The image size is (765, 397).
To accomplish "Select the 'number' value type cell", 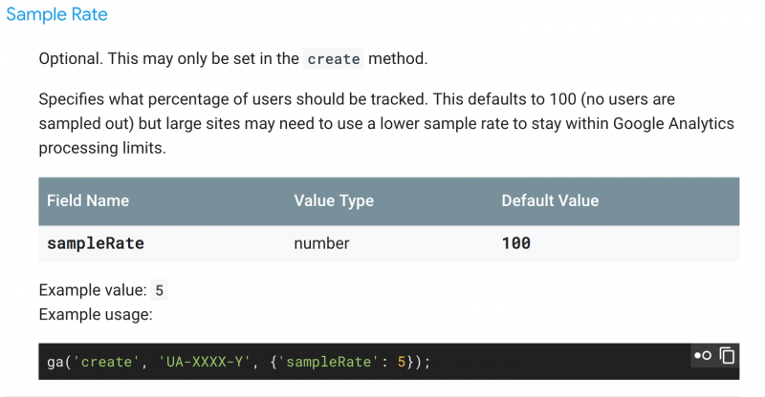I will point(321,243).
